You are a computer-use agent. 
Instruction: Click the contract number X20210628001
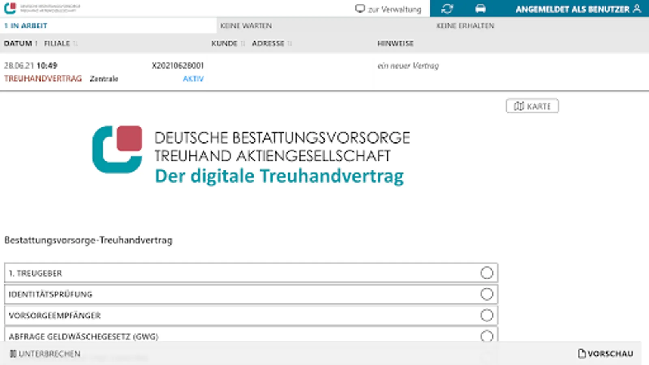pos(178,65)
